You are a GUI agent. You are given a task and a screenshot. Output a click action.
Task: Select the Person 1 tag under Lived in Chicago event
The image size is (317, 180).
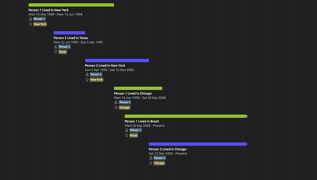pos(125,102)
